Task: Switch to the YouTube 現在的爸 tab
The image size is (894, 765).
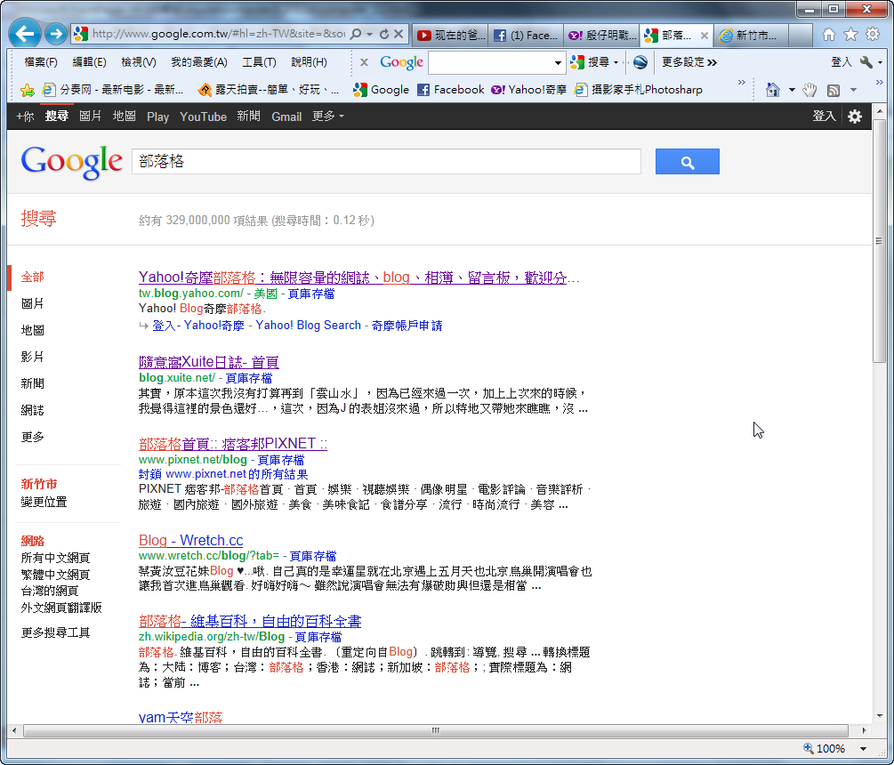Action: (x=450, y=36)
